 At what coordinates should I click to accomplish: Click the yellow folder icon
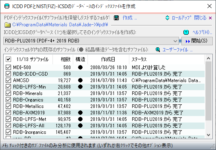(8, 25)
